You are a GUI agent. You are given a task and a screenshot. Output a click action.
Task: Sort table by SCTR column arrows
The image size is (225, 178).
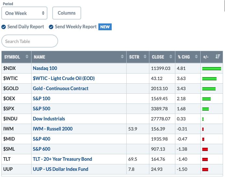coord(145,57)
